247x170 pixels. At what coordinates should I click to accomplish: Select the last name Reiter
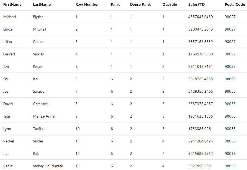pyautogui.click(x=38, y=67)
